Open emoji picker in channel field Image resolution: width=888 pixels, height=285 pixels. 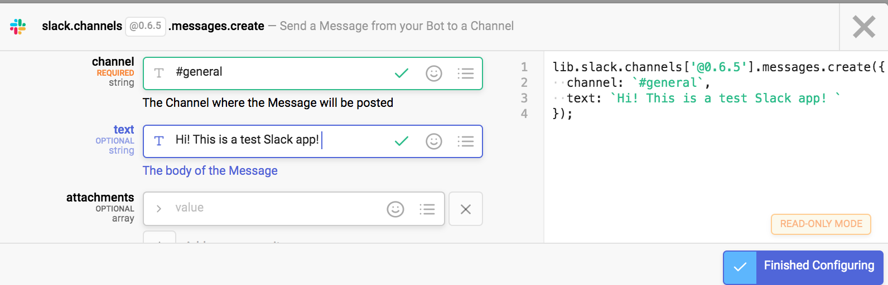coord(434,73)
